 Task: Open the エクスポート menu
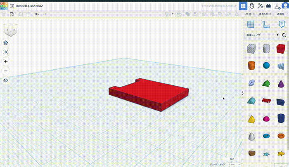tap(265, 14)
